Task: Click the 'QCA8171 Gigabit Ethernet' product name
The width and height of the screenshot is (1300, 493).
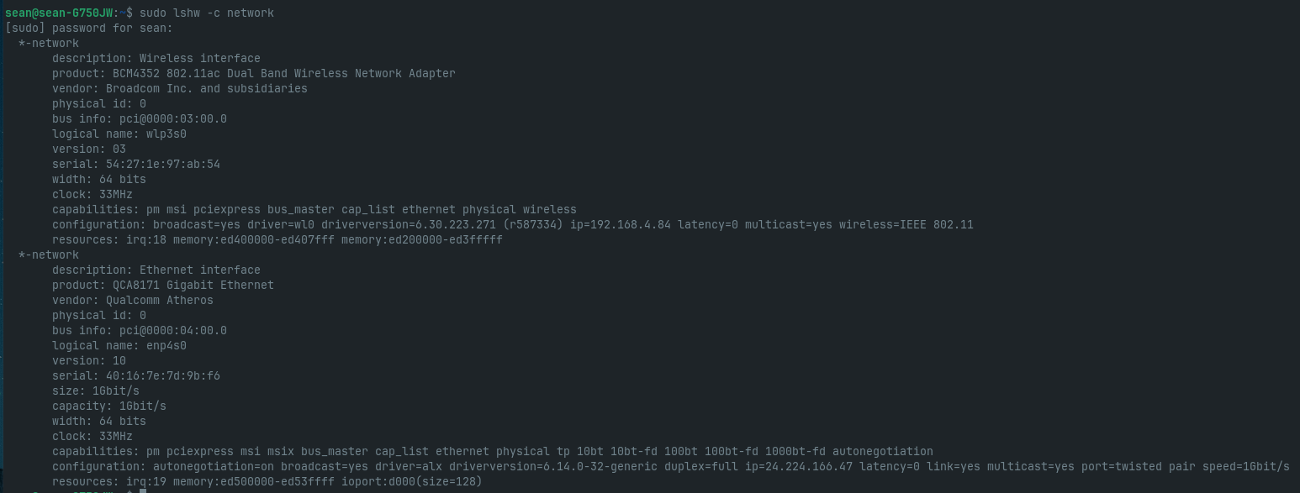Action: click(x=193, y=285)
